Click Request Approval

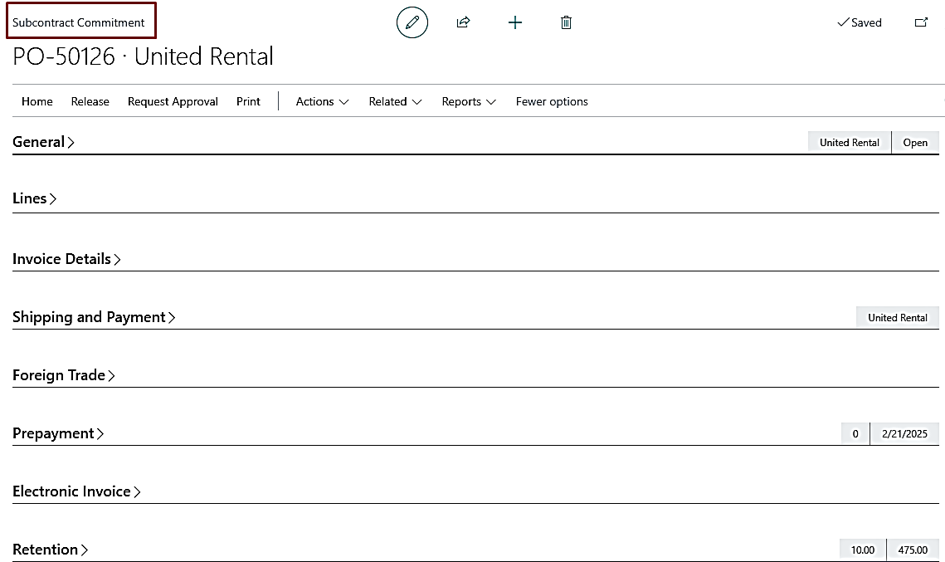173,101
